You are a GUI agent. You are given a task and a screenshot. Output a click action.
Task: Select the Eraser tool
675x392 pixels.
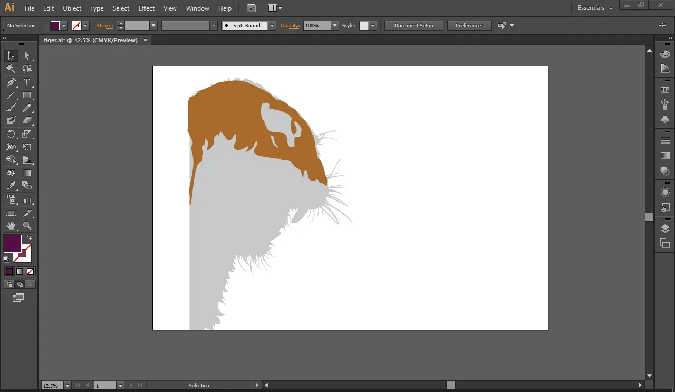(x=27, y=120)
